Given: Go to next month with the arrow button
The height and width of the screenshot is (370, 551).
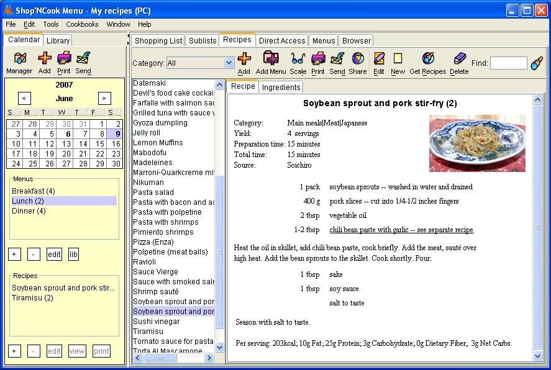Looking at the screenshot, I should pos(104,98).
